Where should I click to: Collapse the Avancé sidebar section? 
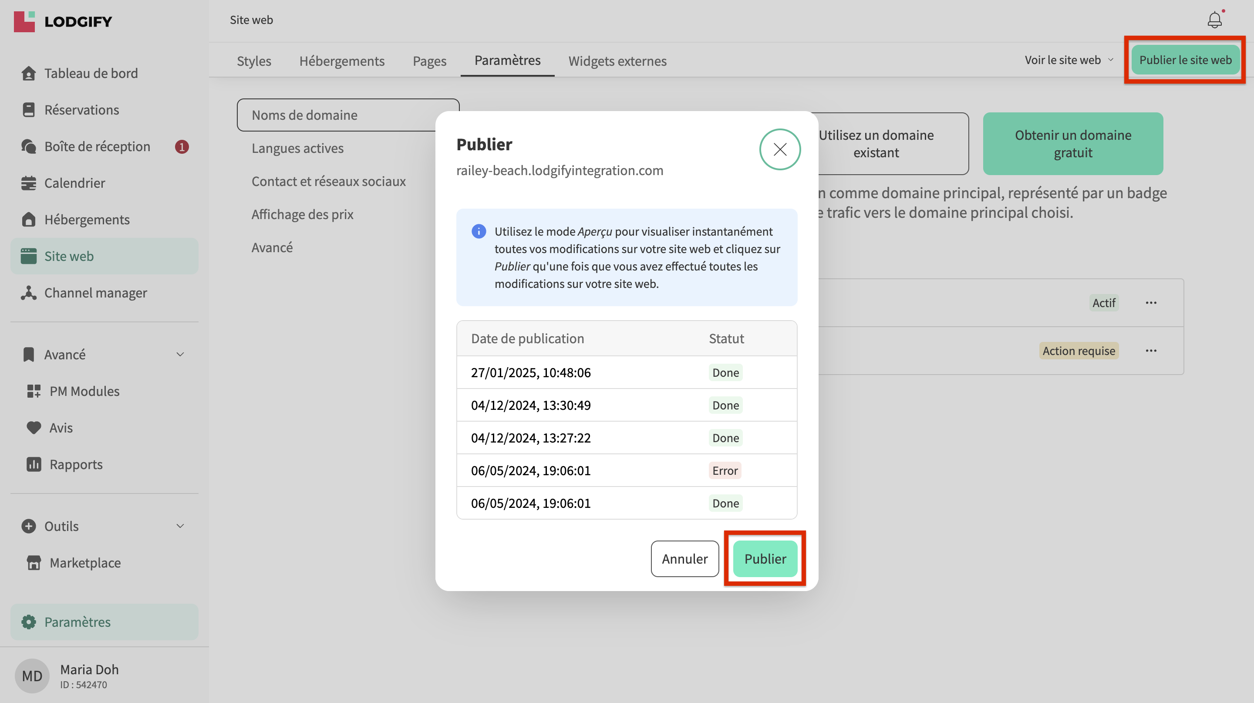[180, 355]
